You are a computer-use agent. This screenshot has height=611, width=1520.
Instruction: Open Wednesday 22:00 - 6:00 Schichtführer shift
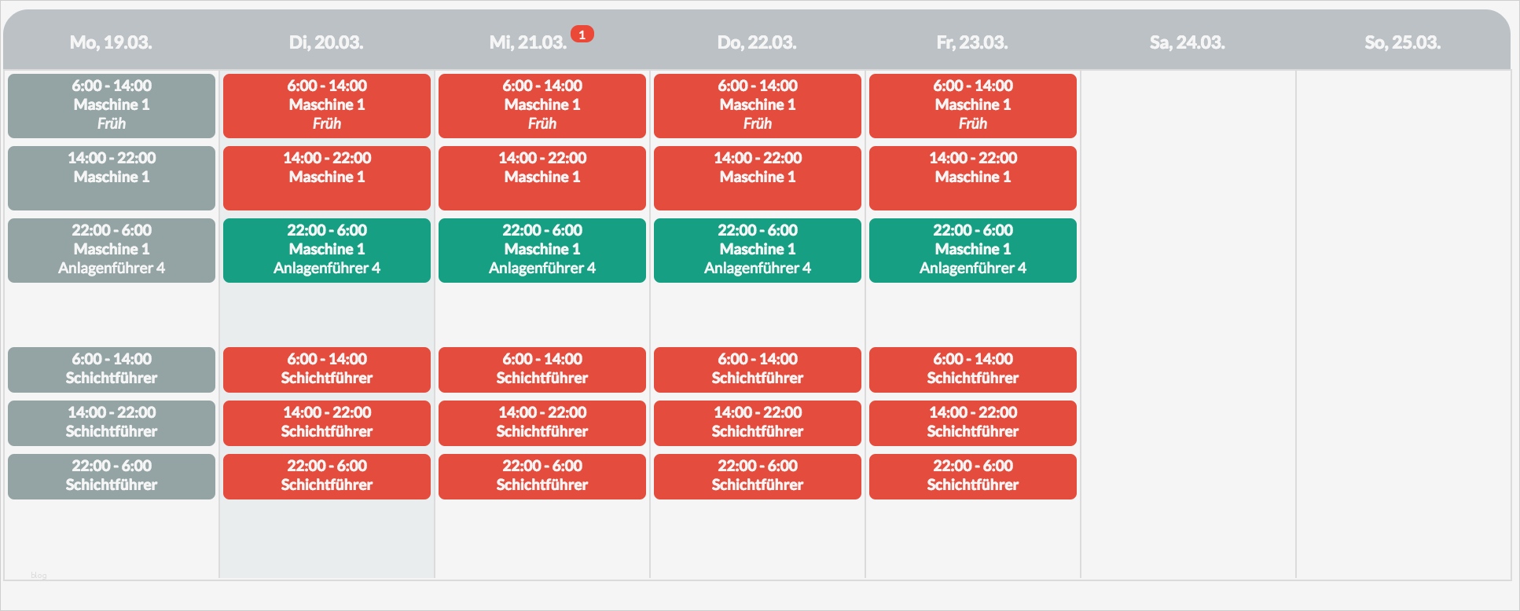click(x=542, y=477)
